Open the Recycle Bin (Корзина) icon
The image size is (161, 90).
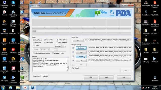tap(155, 78)
